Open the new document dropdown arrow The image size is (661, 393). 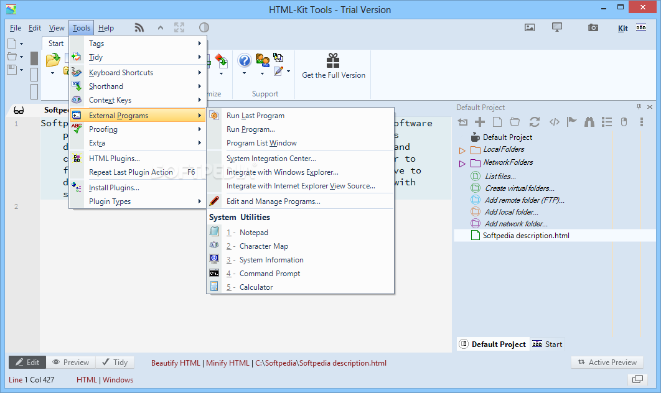(x=21, y=44)
